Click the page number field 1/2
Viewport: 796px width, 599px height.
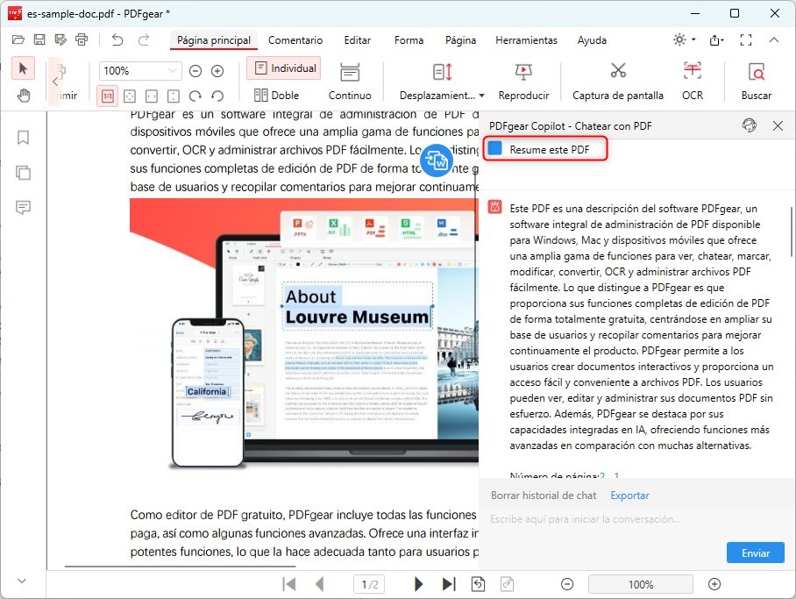click(x=370, y=585)
